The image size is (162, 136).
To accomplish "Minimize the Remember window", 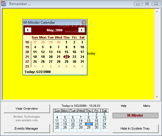I will tap(138, 4).
